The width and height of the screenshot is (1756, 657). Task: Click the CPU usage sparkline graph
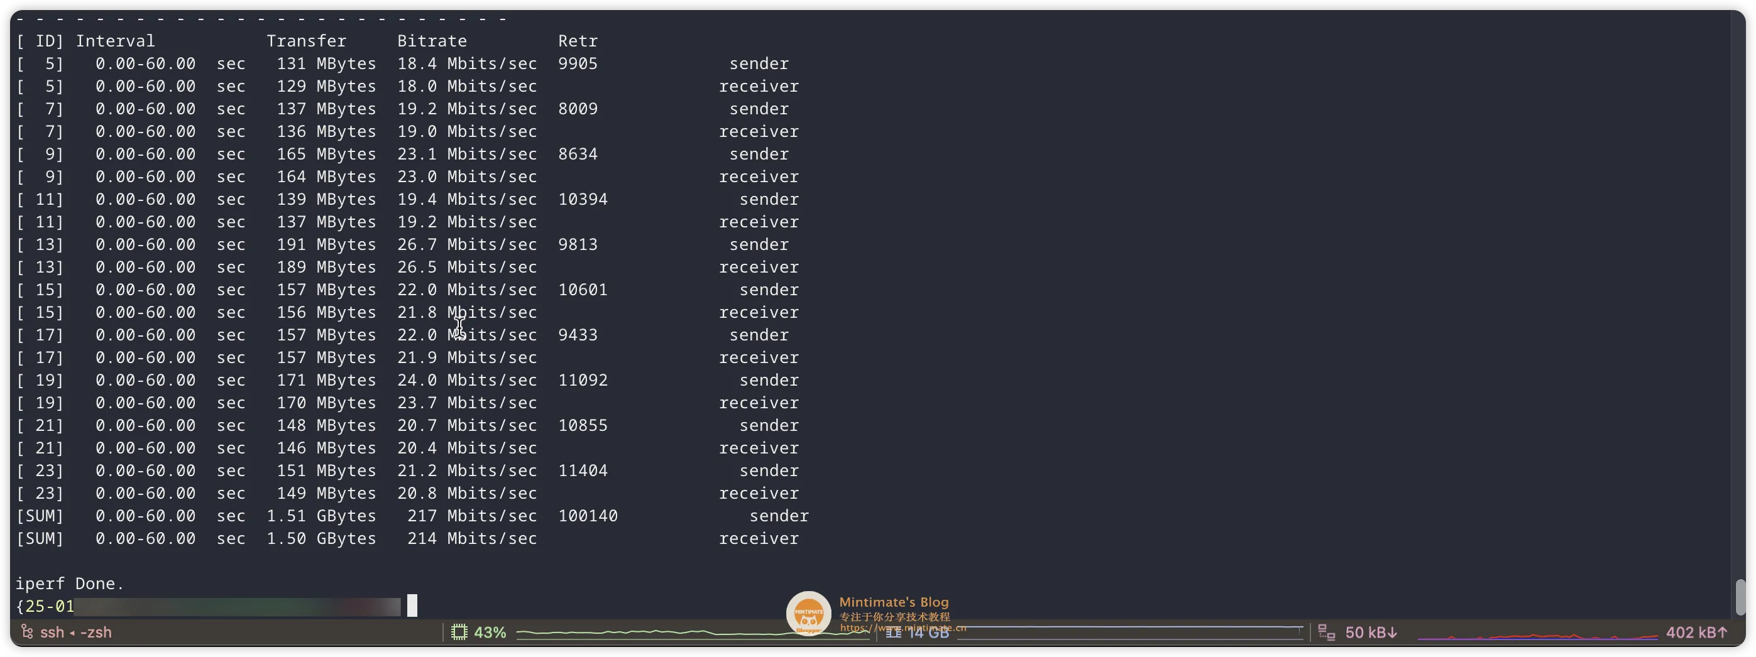(x=692, y=633)
